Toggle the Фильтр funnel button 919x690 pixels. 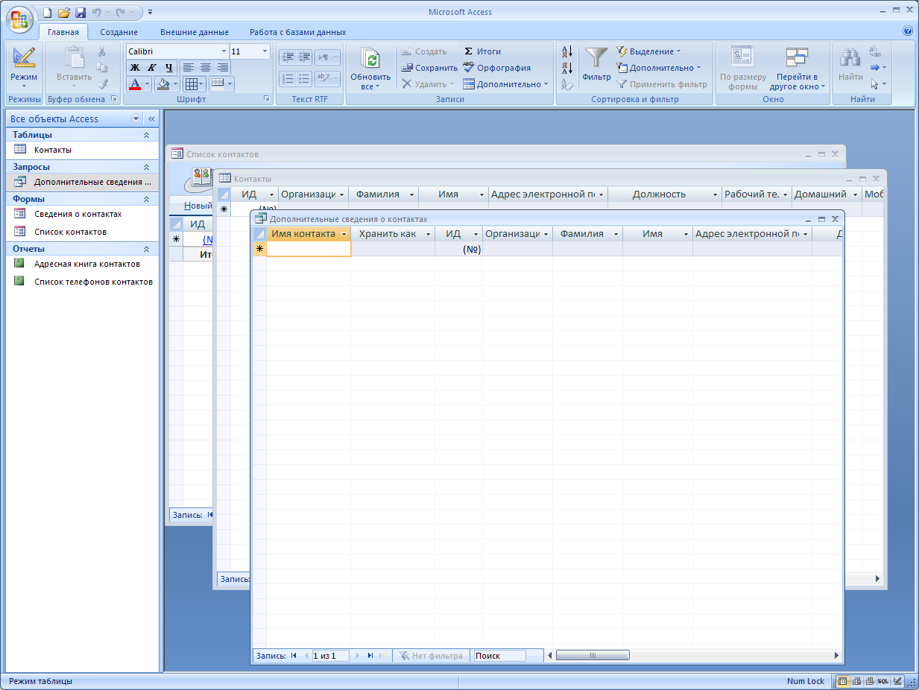click(596, 64)
